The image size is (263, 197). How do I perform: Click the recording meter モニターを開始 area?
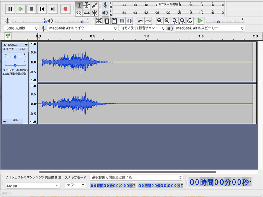tap(168, 5)
